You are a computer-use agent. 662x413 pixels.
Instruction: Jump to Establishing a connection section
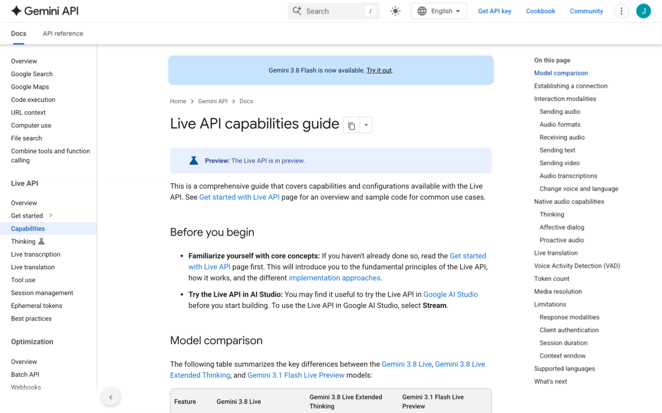571,86
